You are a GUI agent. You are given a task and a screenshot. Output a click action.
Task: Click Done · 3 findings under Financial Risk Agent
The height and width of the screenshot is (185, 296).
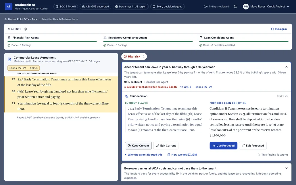click(20, 45)
